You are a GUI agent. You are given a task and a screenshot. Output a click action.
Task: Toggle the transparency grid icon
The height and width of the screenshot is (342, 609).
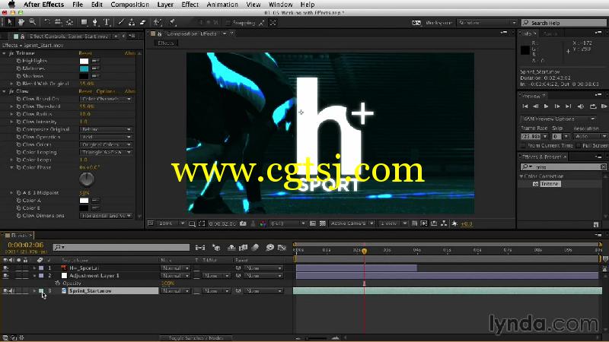click(322, 223)
